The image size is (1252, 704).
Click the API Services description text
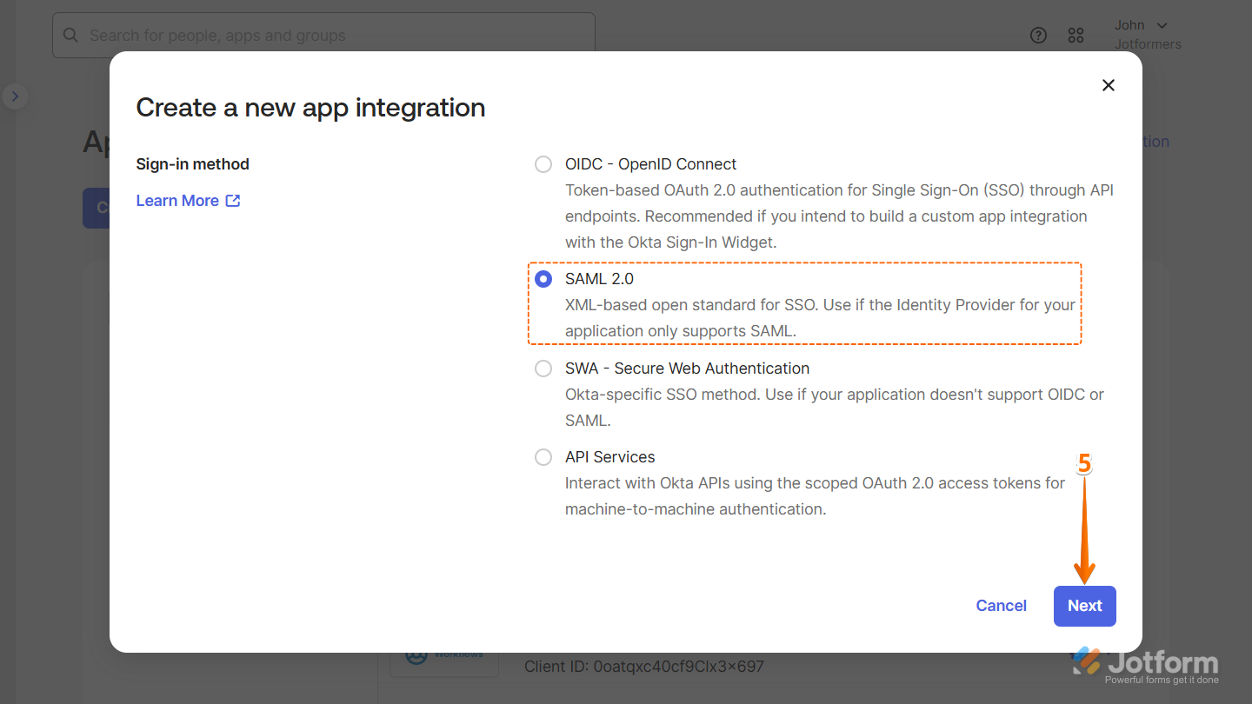pyautogui.click(x=815, y=496)
